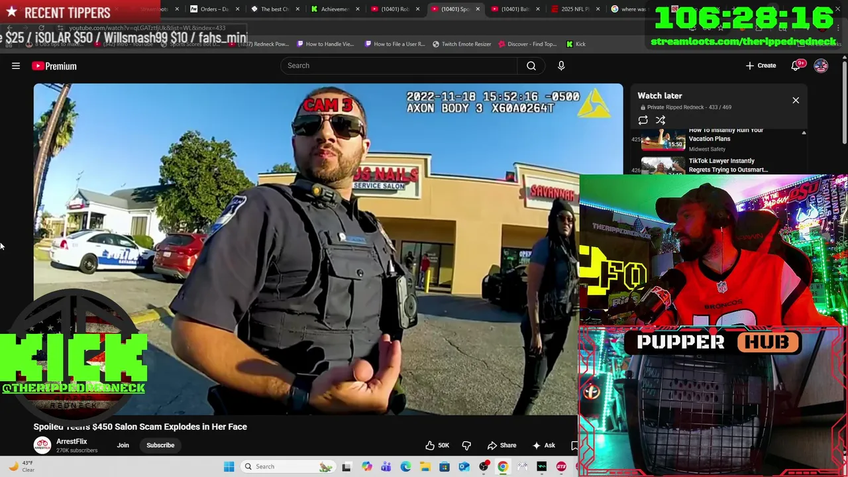Close the Watch later playlist panel
Viewport: 848px width, 477px height.
(x=796, y=100)
